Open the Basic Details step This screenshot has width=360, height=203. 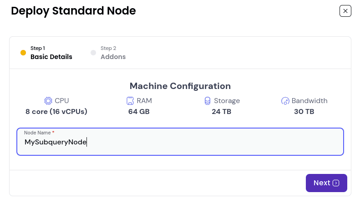51,57
